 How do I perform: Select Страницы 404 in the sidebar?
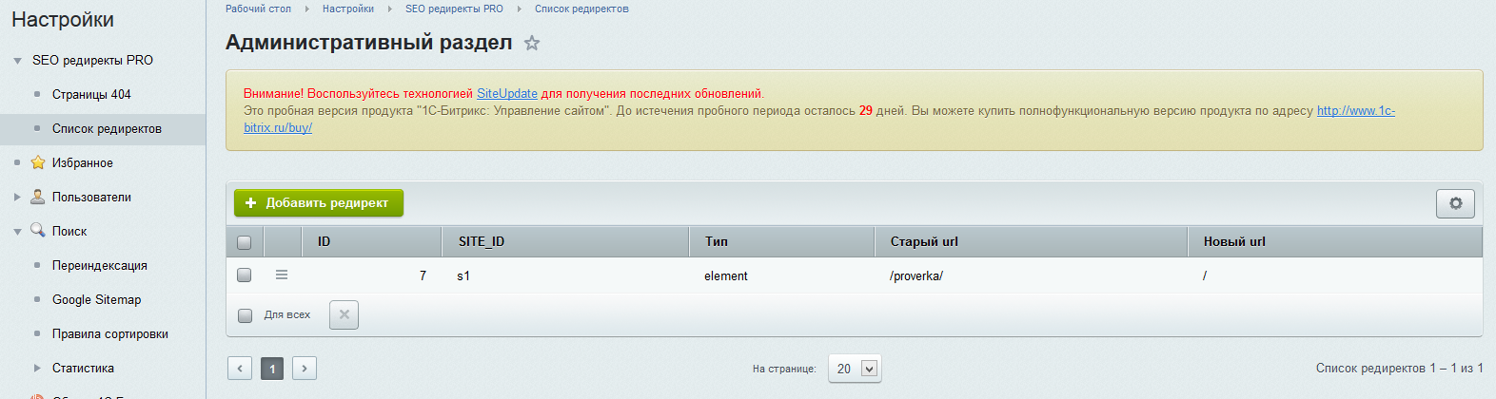[91, 94]
